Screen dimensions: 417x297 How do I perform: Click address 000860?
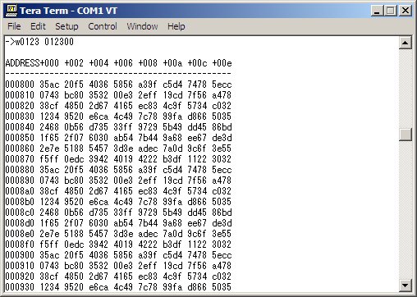[20, 148]
